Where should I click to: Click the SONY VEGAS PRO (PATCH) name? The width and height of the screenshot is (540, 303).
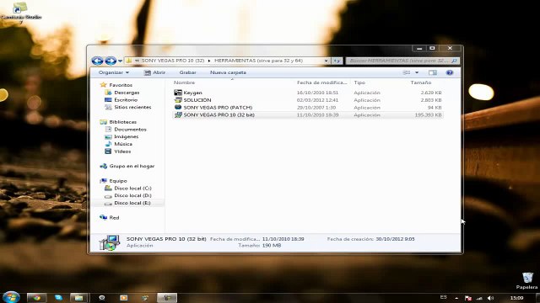pyautogui.click(x=218, y=108)
